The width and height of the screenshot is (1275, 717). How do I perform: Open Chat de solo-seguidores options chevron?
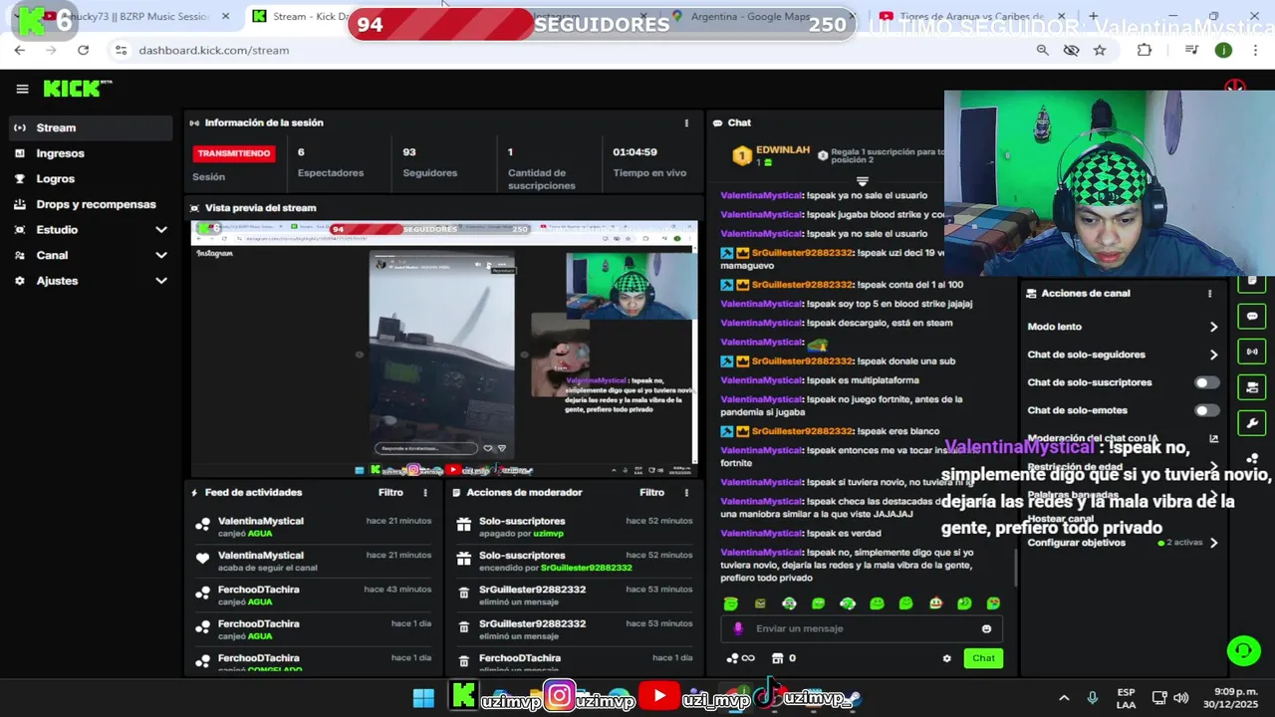(x=1213, y=355)
